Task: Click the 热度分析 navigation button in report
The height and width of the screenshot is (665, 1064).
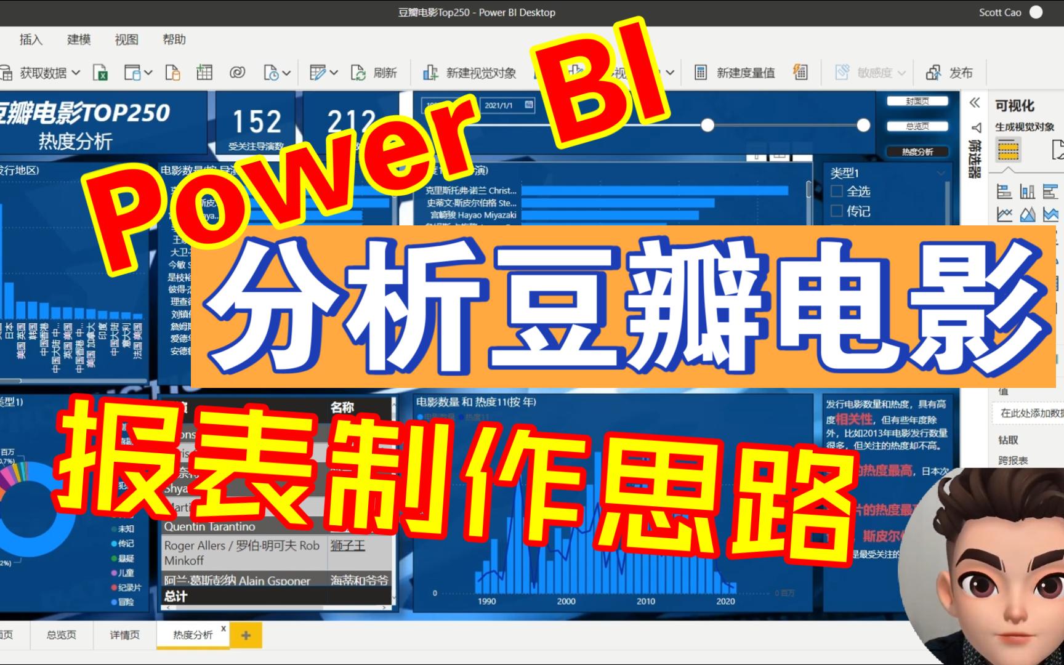Action: [x=917, y=151]
